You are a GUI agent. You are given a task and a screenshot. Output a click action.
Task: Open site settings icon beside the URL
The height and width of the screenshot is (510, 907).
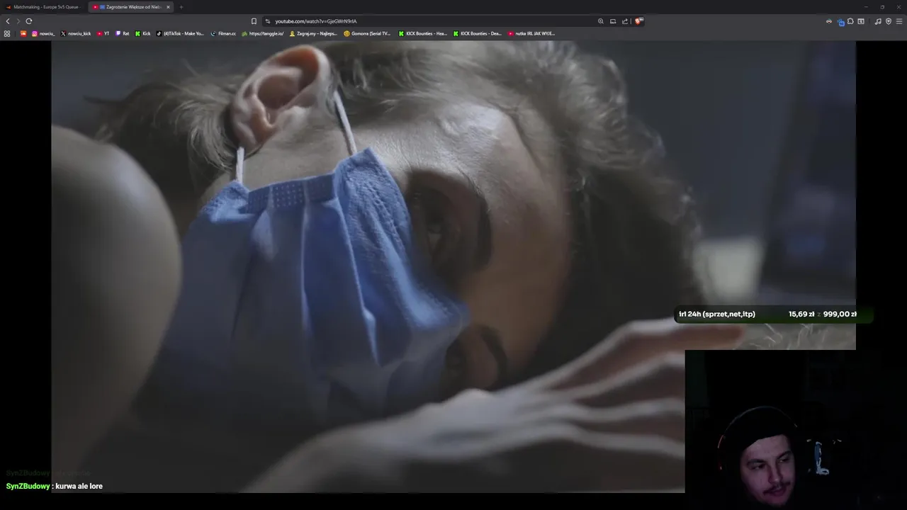click(x=268, y=21)
